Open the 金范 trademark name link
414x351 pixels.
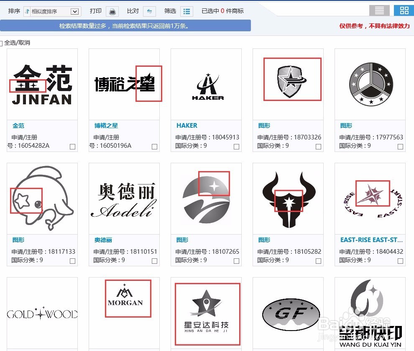click(x=18, y=126)
